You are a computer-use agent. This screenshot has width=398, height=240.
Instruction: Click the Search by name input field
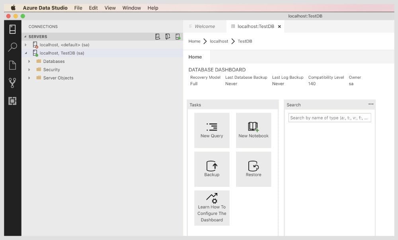click(330, 118)
